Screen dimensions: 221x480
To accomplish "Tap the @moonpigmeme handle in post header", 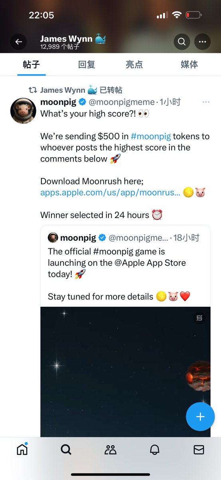I will click(123, 102).
